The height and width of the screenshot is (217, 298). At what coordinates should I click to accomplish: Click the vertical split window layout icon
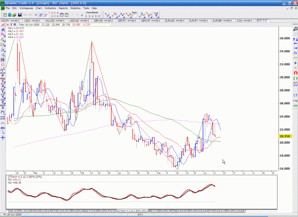pyautogui.click(x=66, y=15)
